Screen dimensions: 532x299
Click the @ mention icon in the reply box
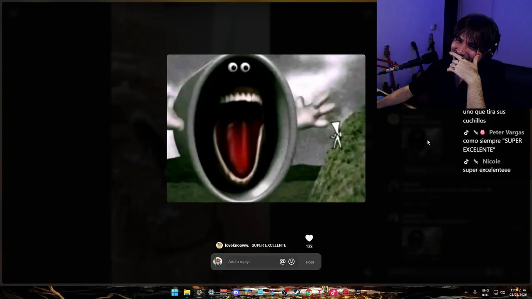[283, 262]
